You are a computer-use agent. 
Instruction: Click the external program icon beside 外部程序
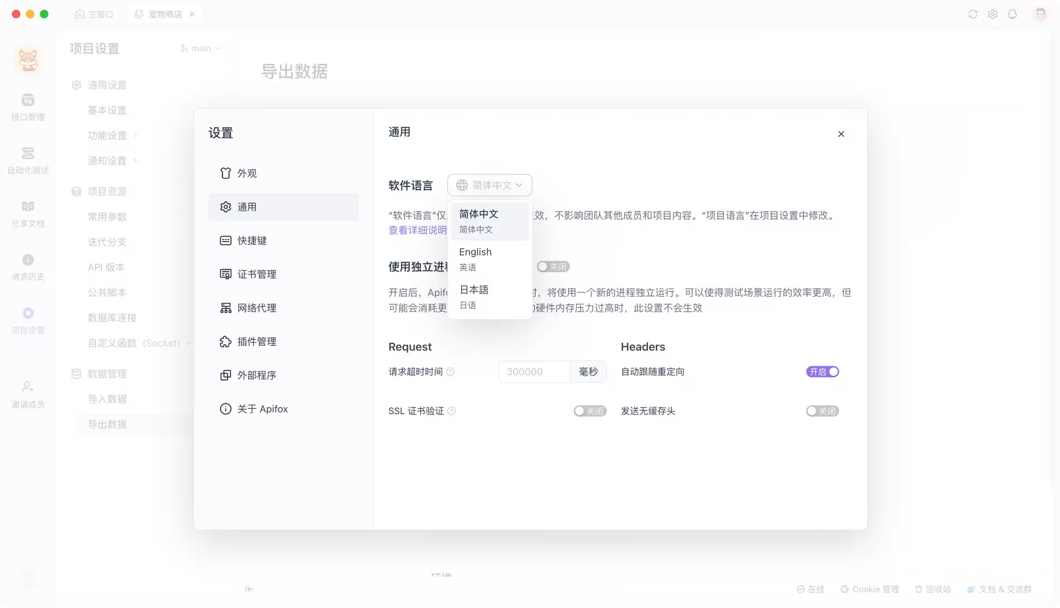point(226,375)
